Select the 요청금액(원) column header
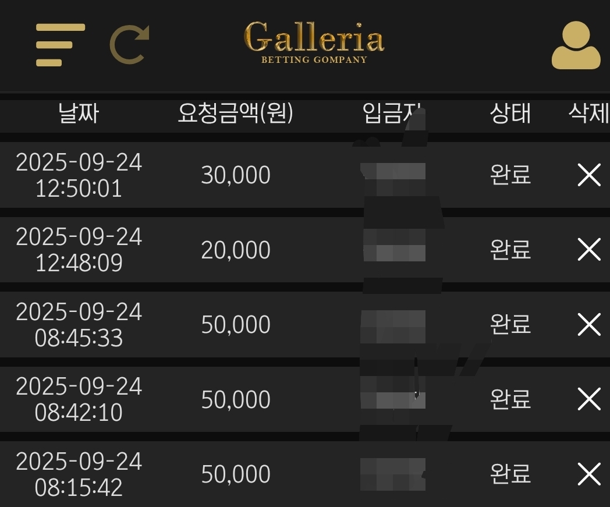Screen dimensions: 610x507 click(235, 114)
